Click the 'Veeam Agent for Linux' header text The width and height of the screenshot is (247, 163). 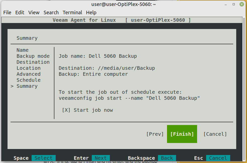[84, 20]
